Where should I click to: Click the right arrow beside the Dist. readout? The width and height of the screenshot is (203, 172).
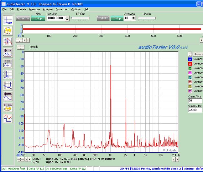(30, 160)
